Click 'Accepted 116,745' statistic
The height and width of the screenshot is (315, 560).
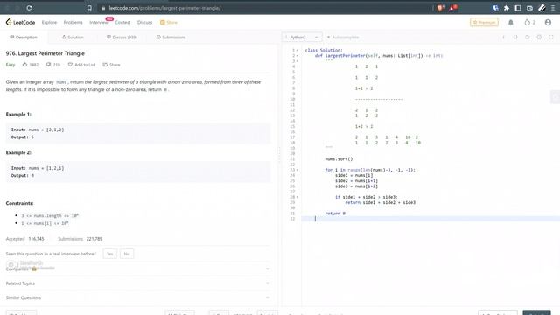click(25, 239)
